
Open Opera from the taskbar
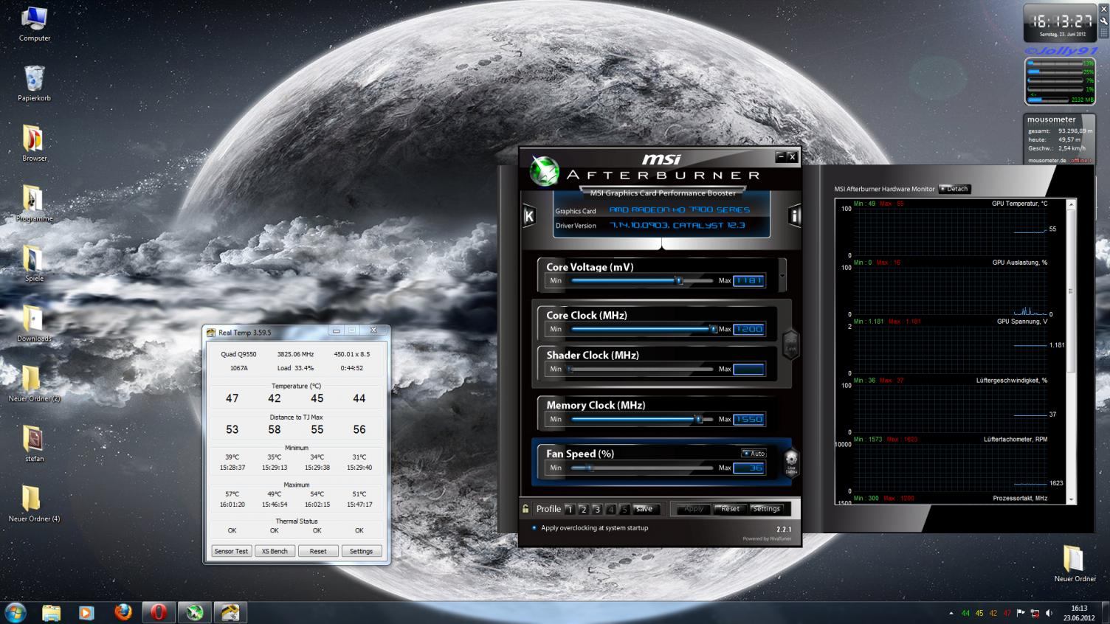tap(158, 612)
